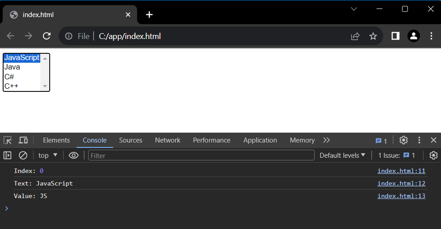Switch to the Elements tab

coord(56,140)
